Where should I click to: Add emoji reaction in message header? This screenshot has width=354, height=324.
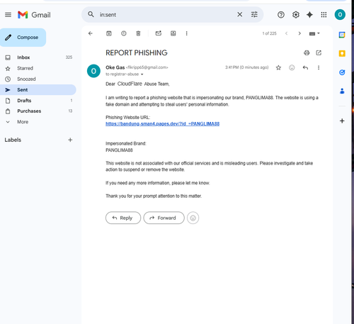point(292,68)
